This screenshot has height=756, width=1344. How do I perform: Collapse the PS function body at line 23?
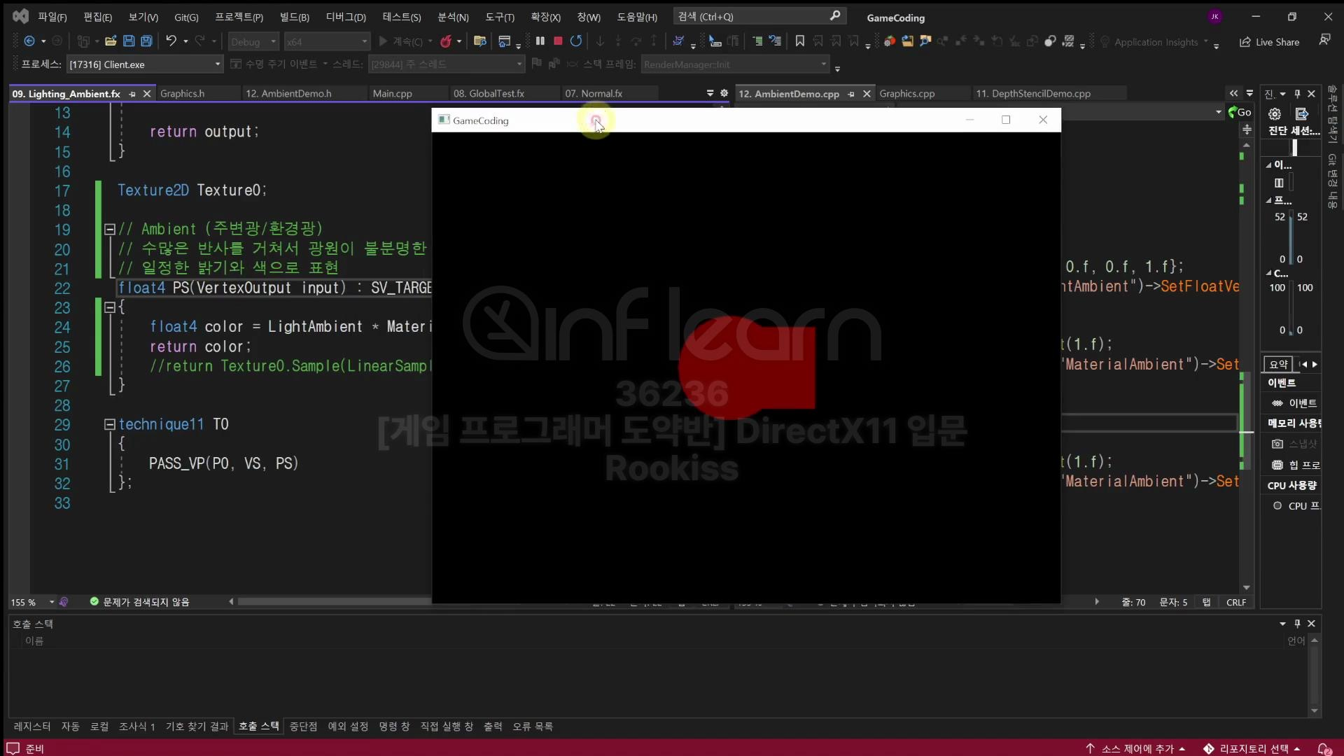(110, 307)
